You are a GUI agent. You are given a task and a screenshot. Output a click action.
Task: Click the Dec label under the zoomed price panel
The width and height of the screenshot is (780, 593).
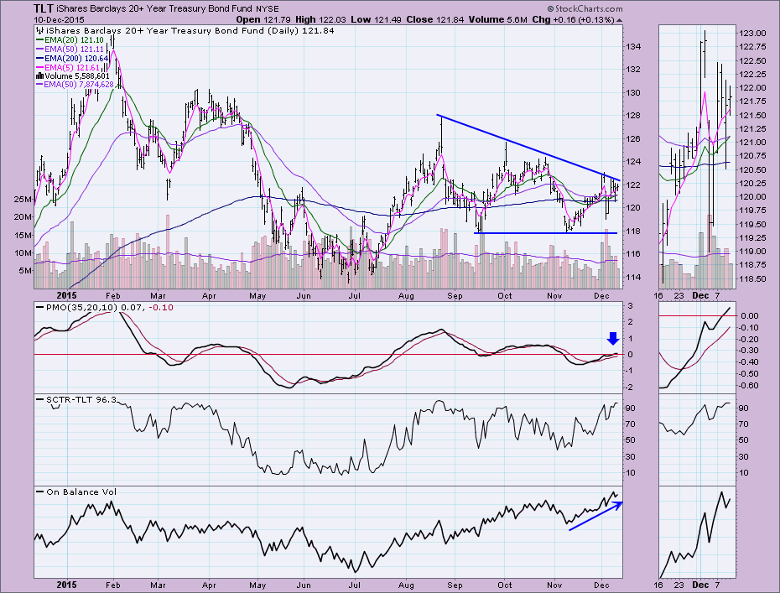pyautogui.click(x=700, y=295)
